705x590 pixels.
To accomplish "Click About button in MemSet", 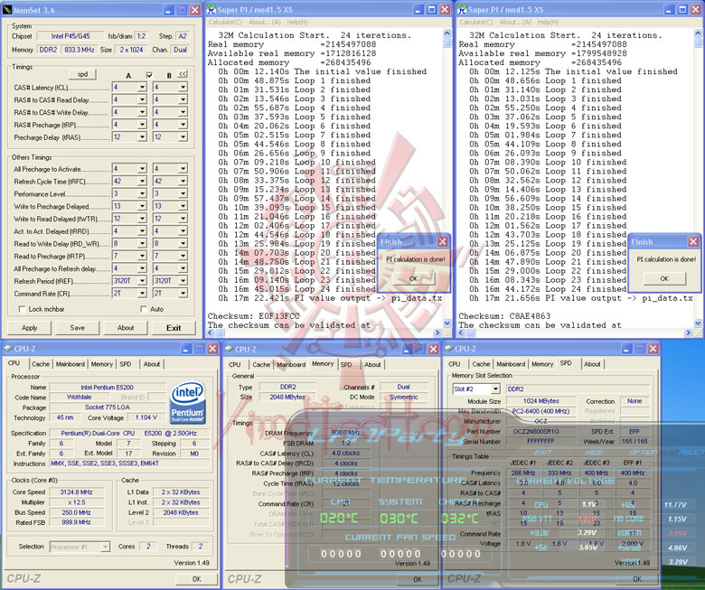I will (126, 328).
